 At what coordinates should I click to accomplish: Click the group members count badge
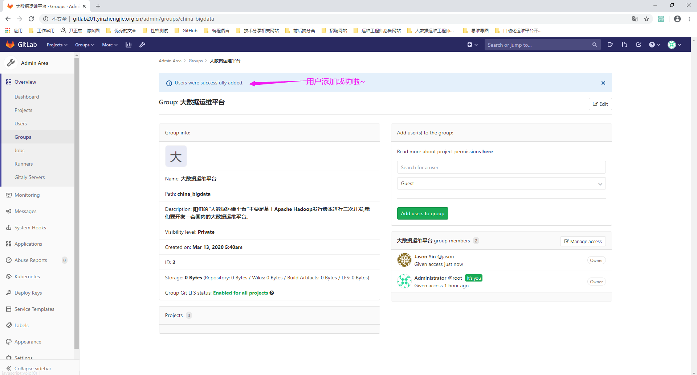click(x=476, y=241)
